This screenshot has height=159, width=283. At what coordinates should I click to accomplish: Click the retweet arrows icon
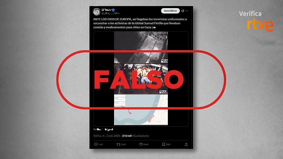tap(119, 144)
